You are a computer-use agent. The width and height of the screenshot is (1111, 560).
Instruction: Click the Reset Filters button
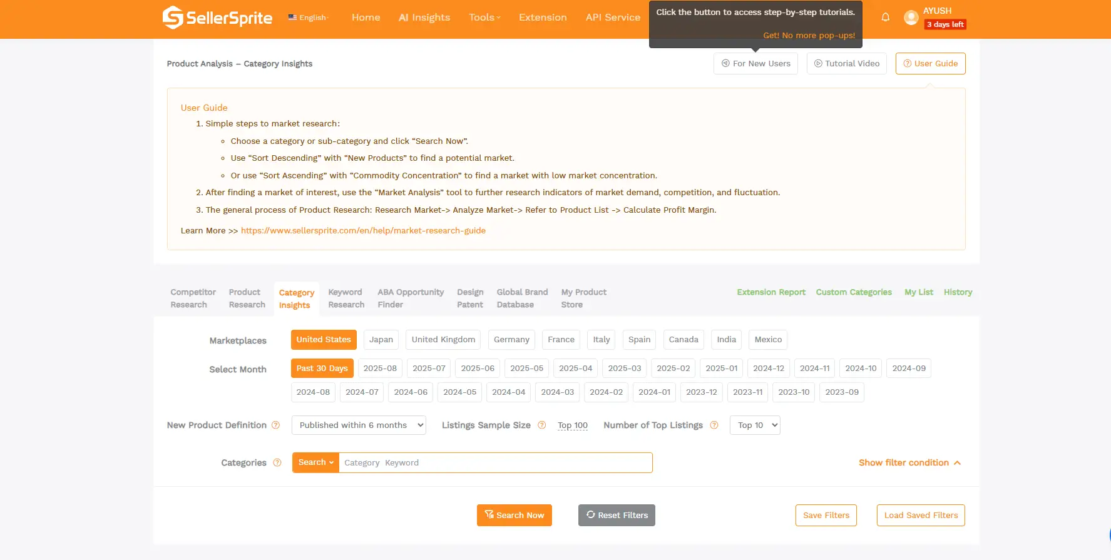tap(617, 516)
